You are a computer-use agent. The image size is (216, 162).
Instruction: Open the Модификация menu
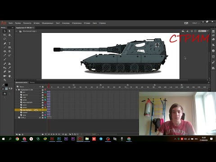[x=47, y=23]
